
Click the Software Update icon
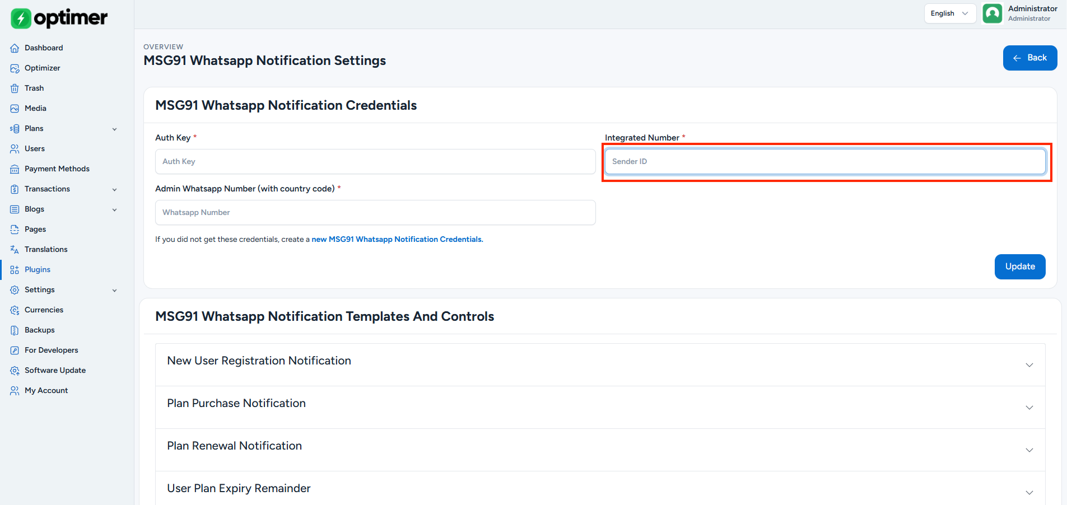click(15, 371)
